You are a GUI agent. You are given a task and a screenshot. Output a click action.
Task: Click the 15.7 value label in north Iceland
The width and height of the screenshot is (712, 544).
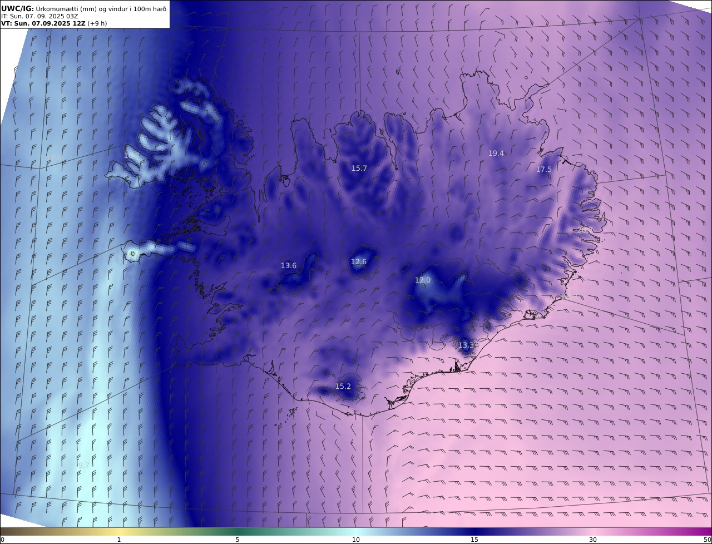click(x=359, y=168)
